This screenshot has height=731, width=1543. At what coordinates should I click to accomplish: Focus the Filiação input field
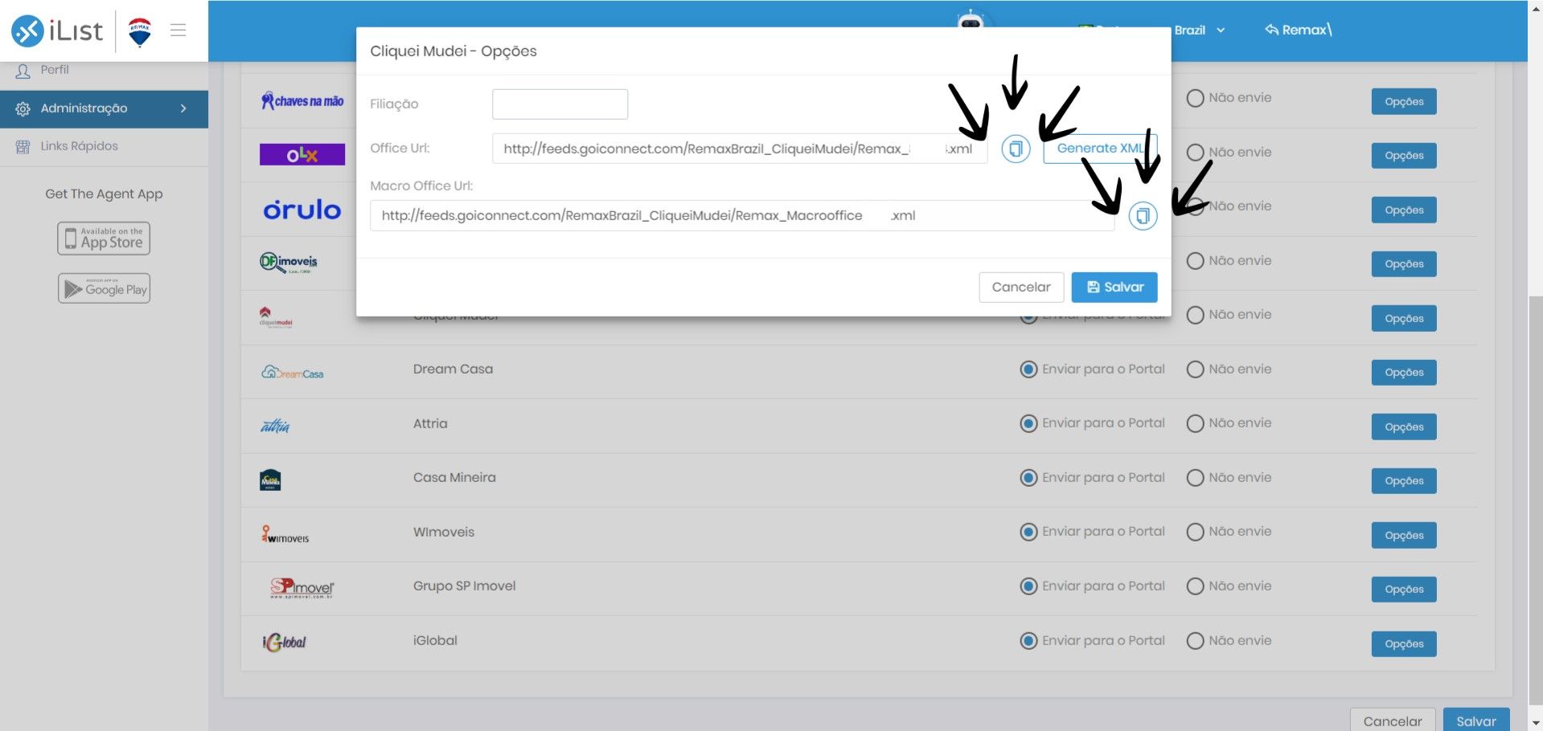point(560,104)
